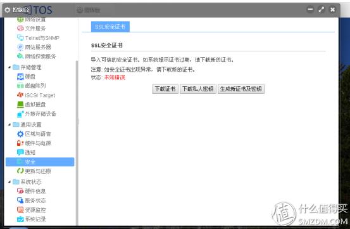350x229 pixels.
Task: Click the 更新与还原 refresh icon
Action: click(20, 171)
